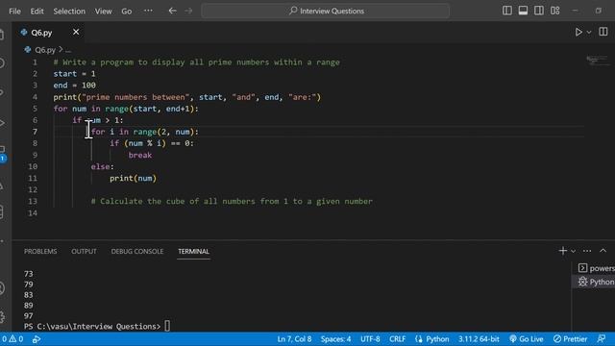Screen dimensions: 615x346
Task: Change line endings via CRLF entry
Action: pyautogui.click(x=397, y=339)
